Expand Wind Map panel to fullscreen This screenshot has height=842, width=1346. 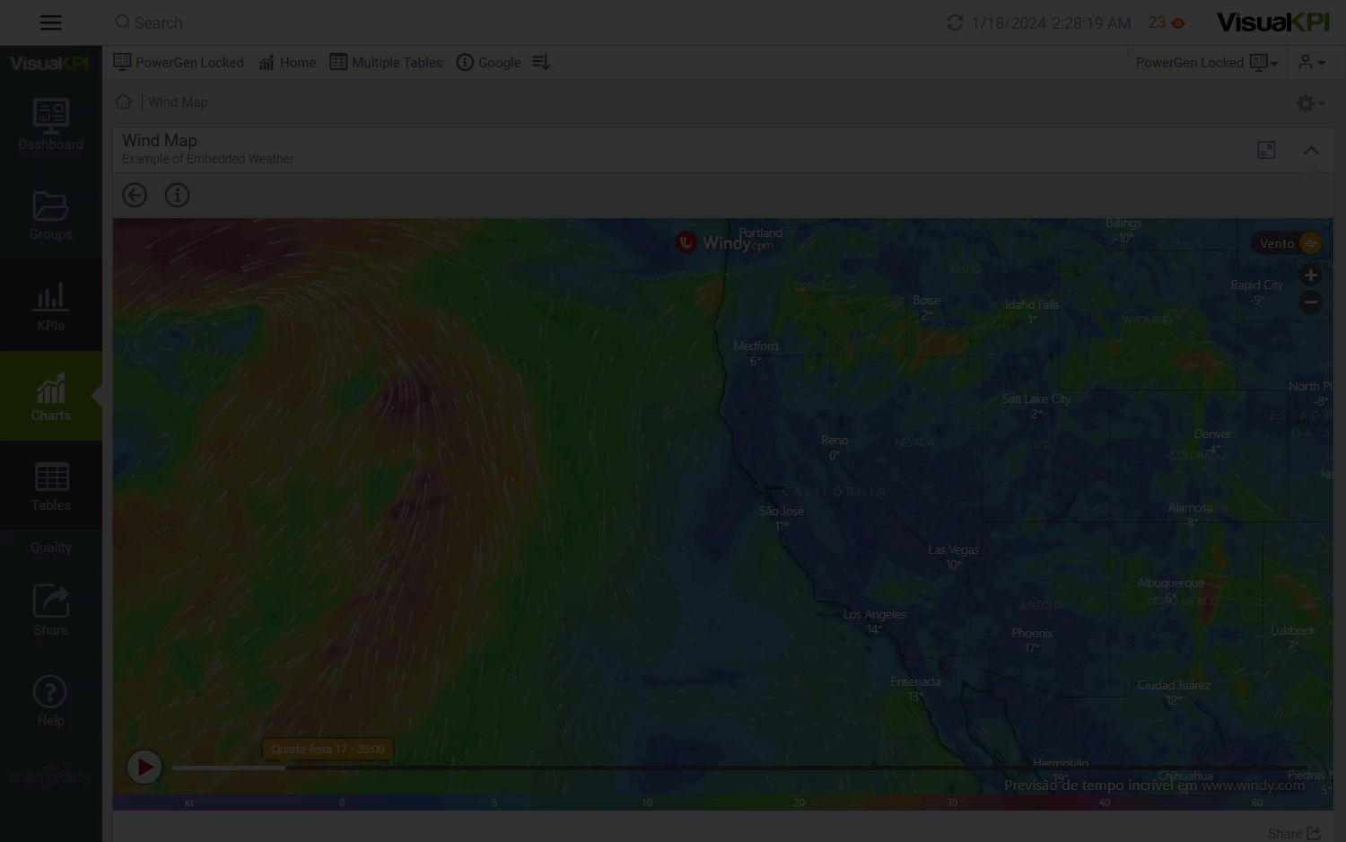[1266, 151]
